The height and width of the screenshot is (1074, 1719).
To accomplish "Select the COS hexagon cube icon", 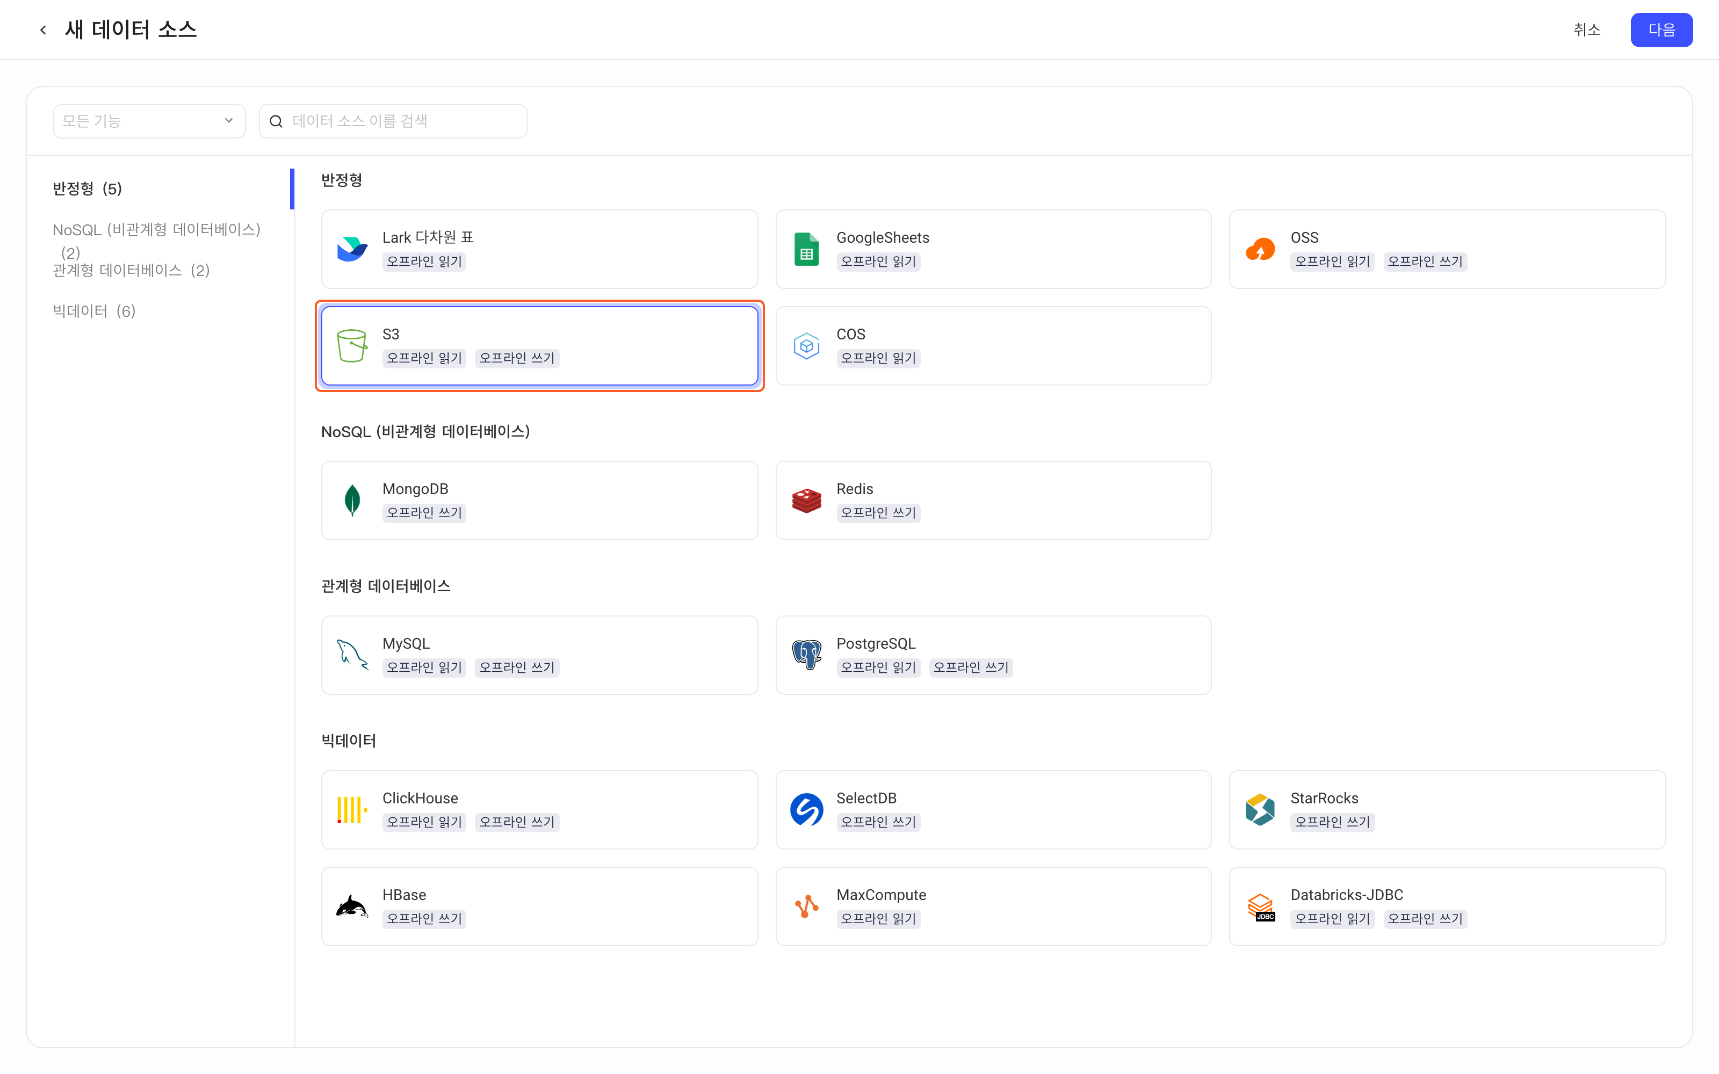I will point(806,346).
